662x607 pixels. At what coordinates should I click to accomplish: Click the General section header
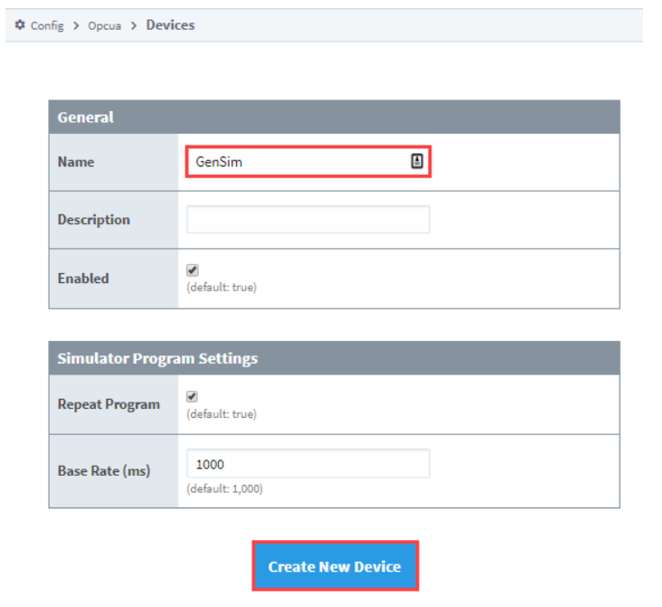[x=334, y=117]
